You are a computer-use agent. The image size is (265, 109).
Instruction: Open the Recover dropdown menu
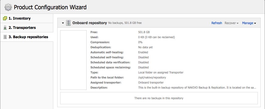pyautogui.click(x=231, y=23)
